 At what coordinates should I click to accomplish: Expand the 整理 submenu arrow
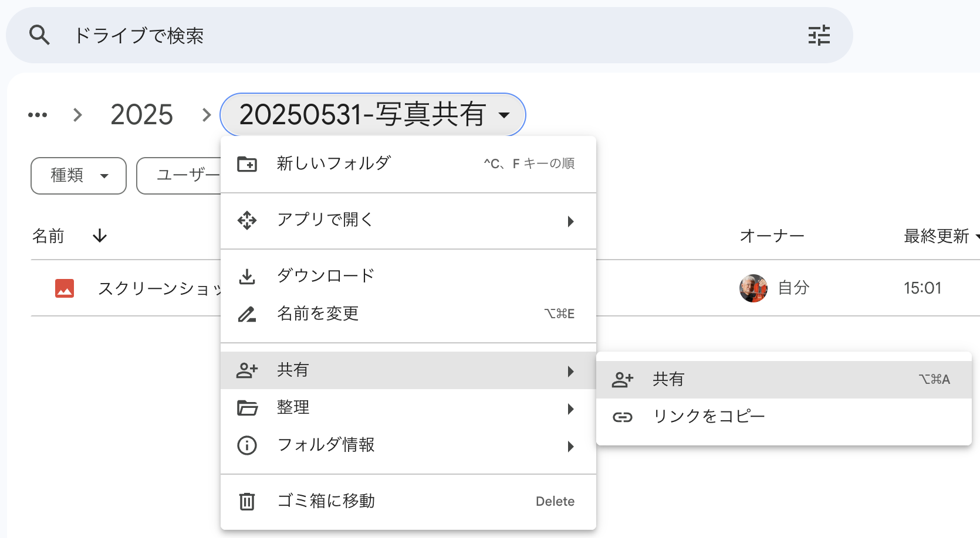tap(570, 408)
